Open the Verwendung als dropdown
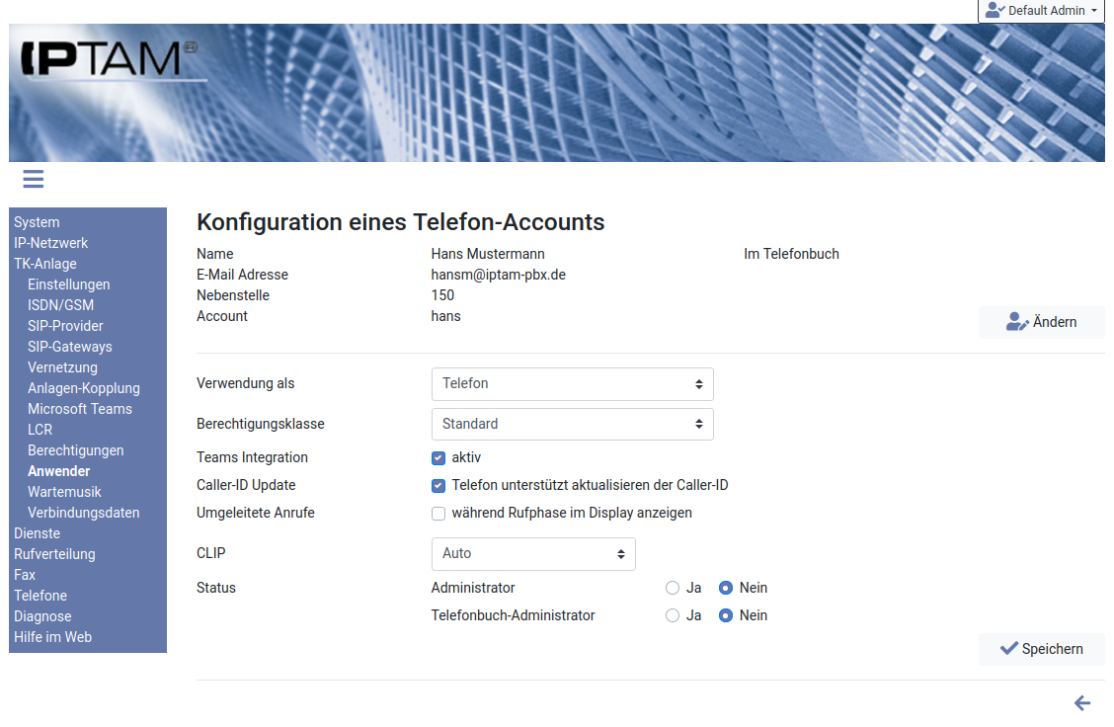This screenshot has width=1114, height=727. 572,383
